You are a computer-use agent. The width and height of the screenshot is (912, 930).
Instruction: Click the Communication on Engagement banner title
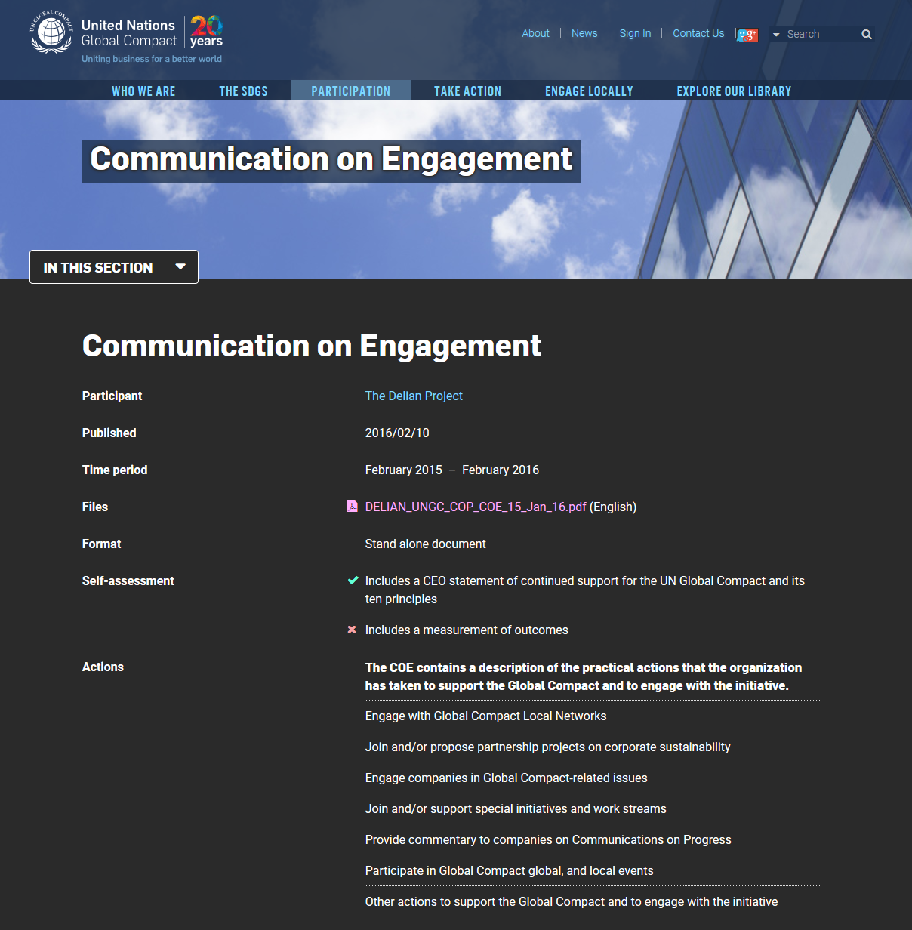(x=331, y=160)
